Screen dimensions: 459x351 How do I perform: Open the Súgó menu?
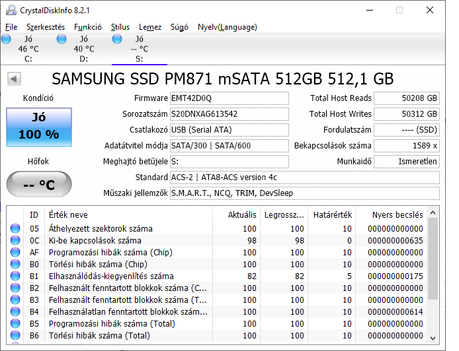179,27
